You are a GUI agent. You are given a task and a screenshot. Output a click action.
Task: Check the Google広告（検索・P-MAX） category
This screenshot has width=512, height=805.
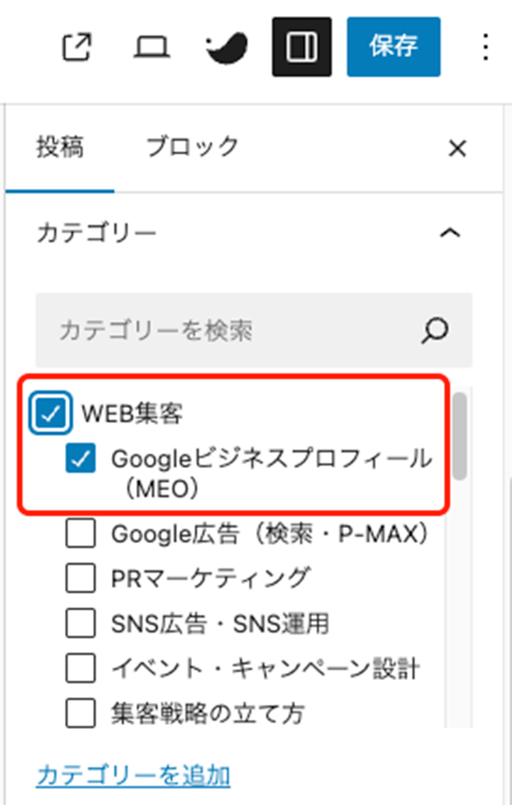82,534
